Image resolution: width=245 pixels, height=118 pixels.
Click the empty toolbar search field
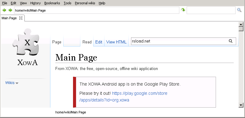211,10
